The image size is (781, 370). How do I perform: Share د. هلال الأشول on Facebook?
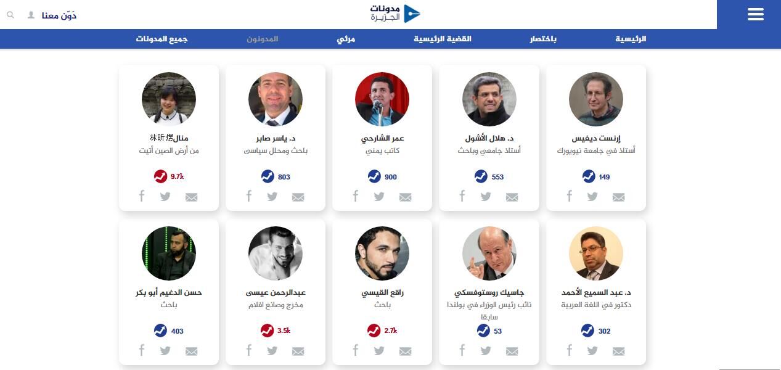click(462, 197)
